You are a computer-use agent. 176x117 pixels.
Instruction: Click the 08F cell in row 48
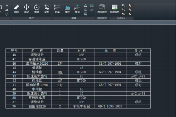82,55
